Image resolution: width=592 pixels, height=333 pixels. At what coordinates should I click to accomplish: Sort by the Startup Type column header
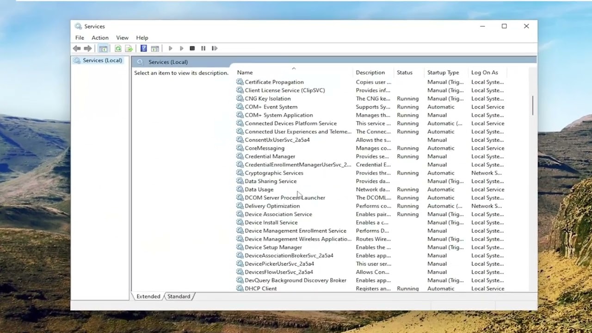pos(447,73)
